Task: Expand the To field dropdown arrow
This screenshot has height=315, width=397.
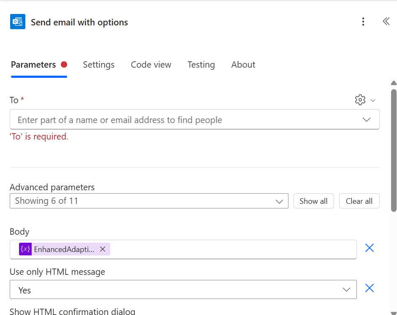Action: (x=366, y=120)
